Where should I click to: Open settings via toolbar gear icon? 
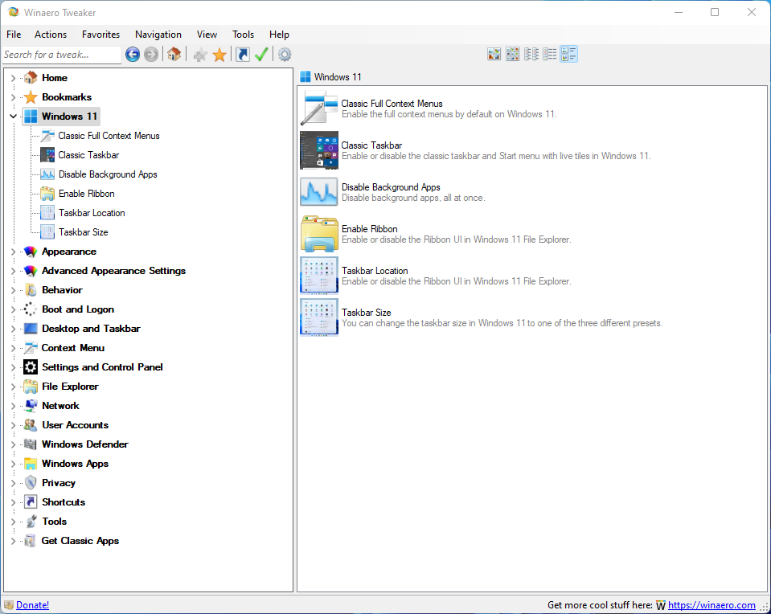pos(285,54)
